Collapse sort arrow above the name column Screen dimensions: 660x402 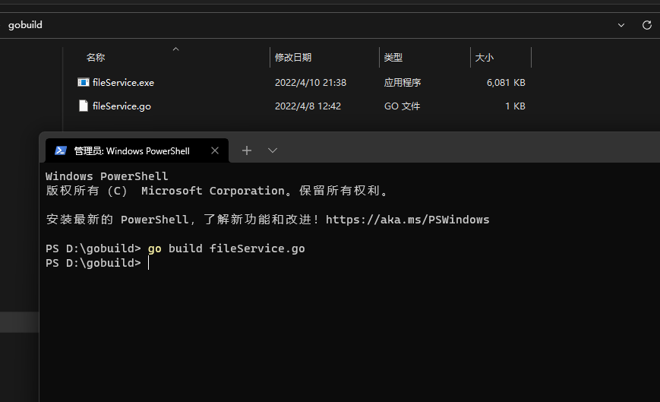click(x=175, y=49)
